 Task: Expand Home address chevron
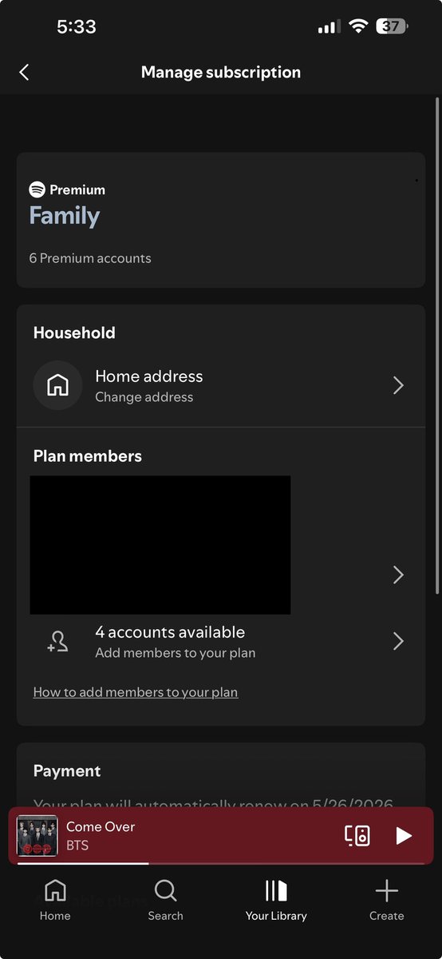pos(399,385)
